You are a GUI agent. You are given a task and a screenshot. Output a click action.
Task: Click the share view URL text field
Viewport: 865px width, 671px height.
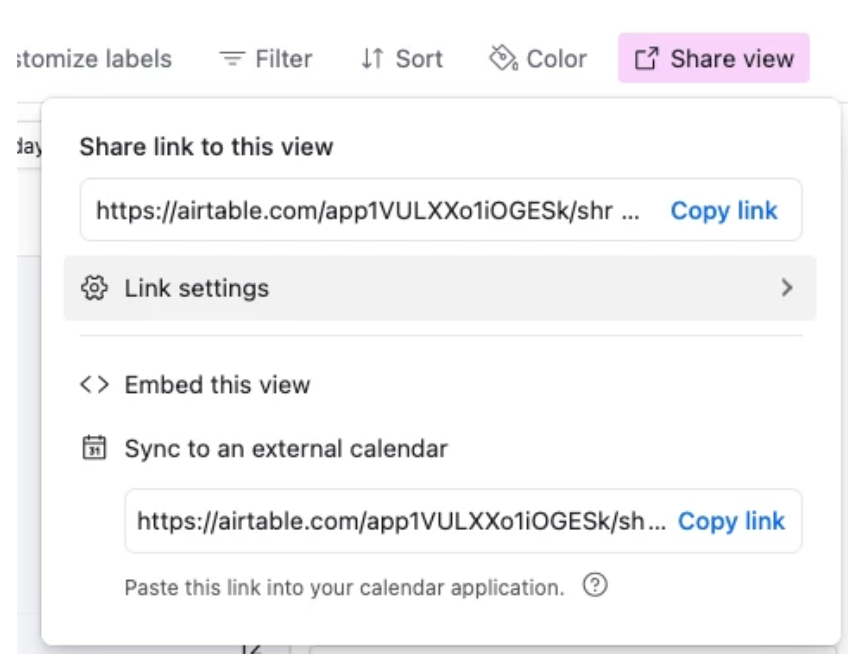click(x=368, y=210)
